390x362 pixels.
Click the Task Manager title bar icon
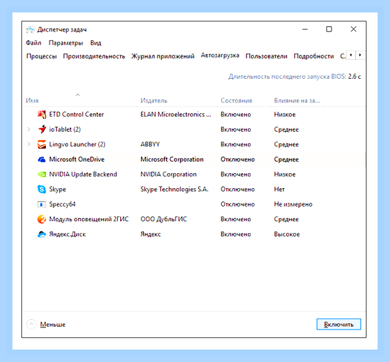point(30,30)
